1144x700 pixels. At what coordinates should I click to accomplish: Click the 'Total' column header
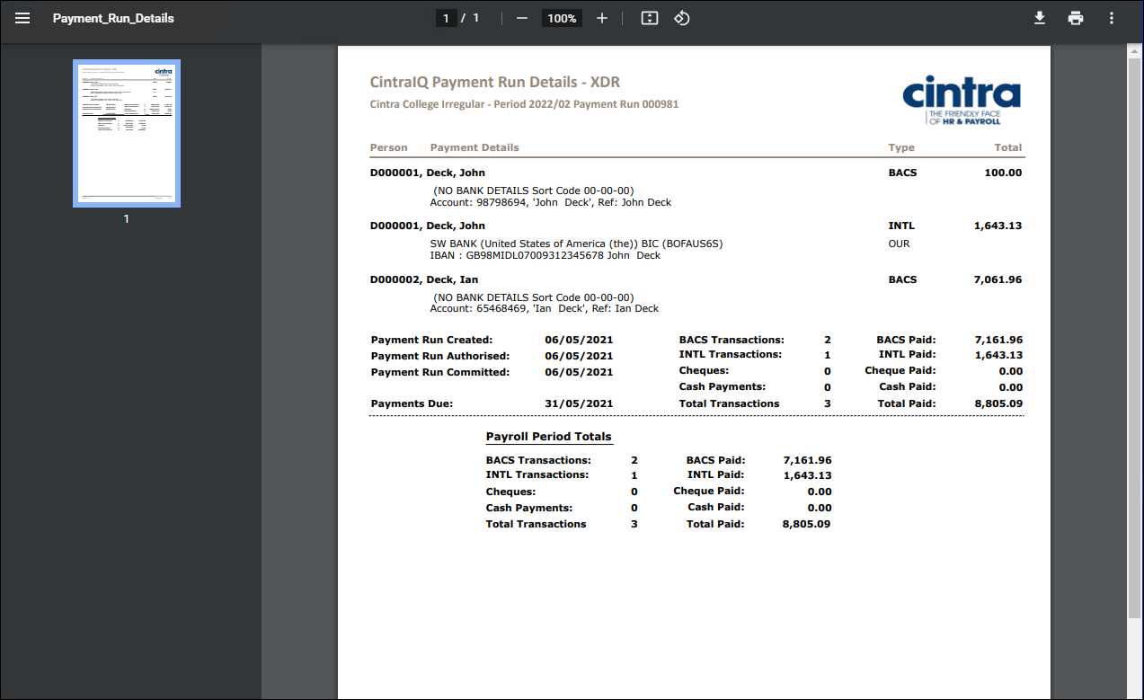(1008, 147)
